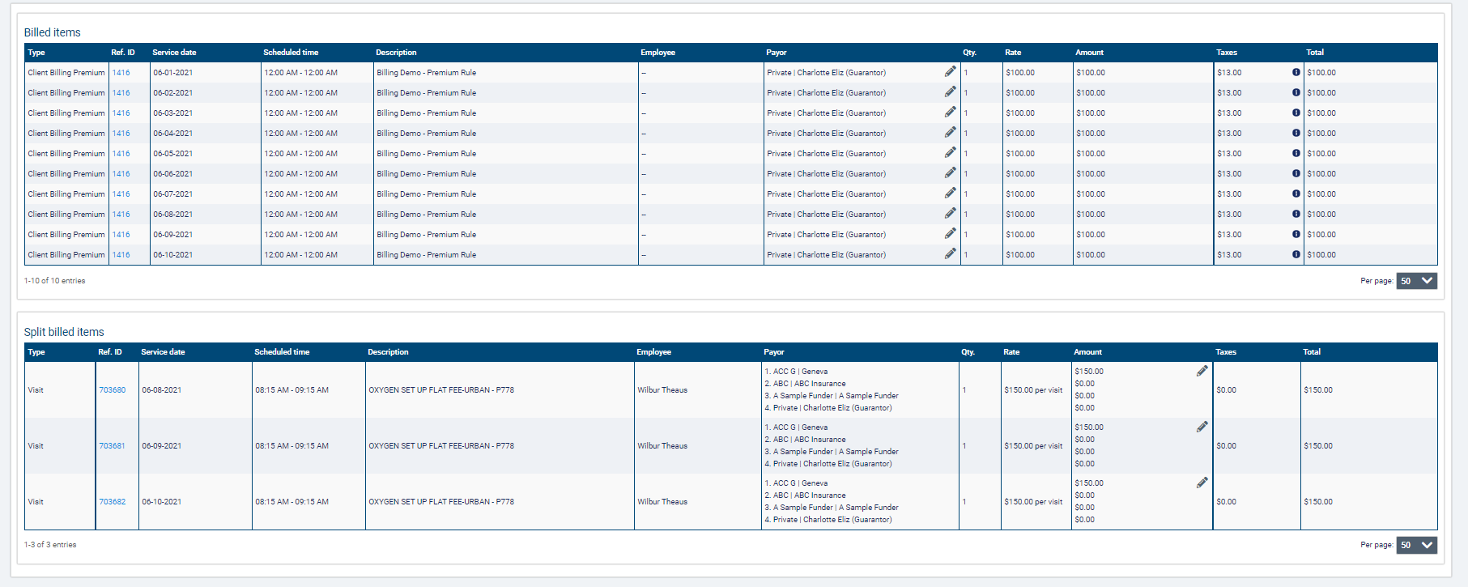Click the Payor column header in Billed items
1468x587 pixels.
pyautogui.click(x=776, y=53)
